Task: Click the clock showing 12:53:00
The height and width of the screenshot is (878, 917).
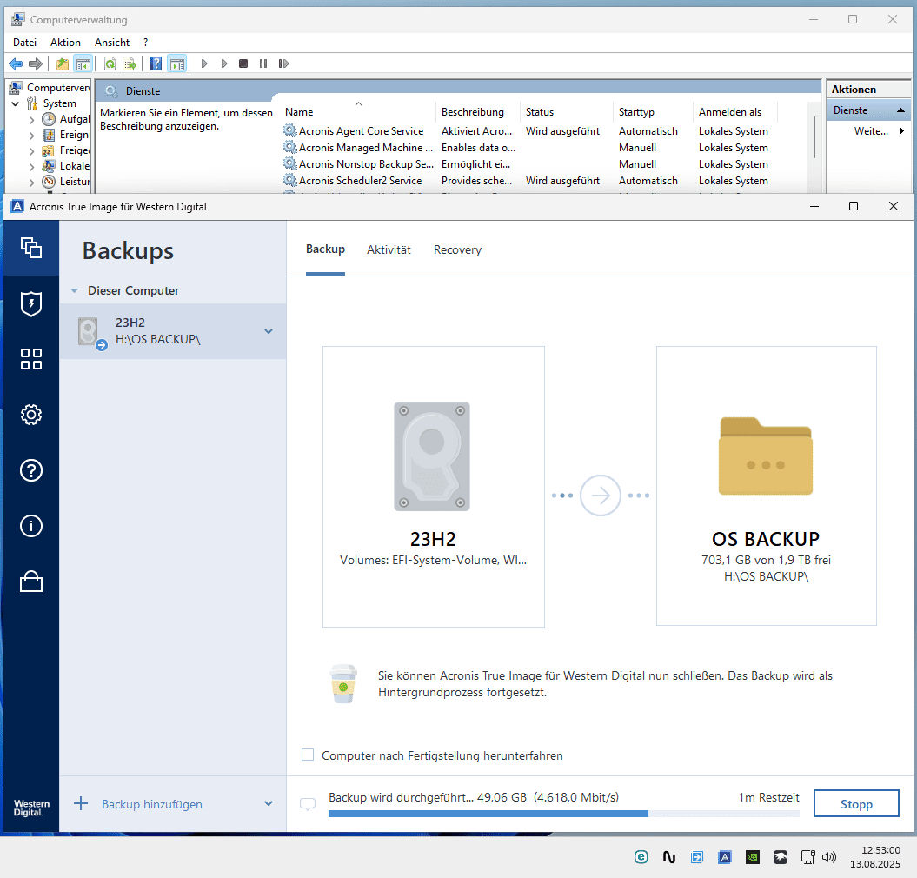Action: [880, 850]
